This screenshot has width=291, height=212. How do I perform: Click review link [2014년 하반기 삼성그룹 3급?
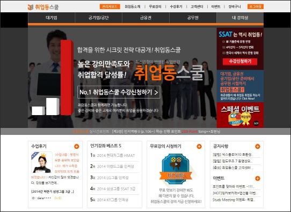coord(52,192)
